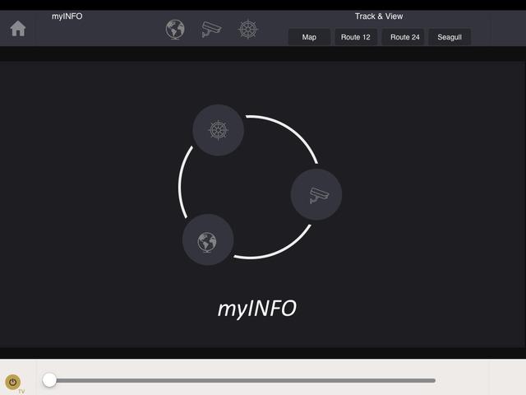Click the far end of the slider track
The width and height of the screenshot is (526, 395).
432,380
